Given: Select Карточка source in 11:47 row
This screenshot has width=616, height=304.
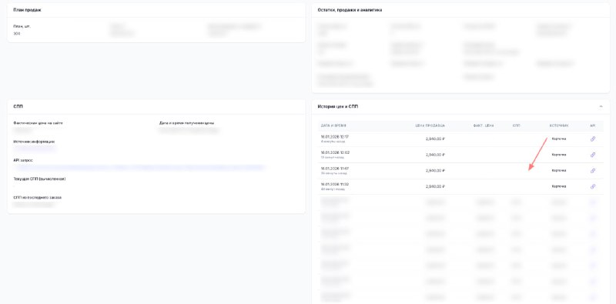Looking at the screenshot, I should [x=559, y=171].
